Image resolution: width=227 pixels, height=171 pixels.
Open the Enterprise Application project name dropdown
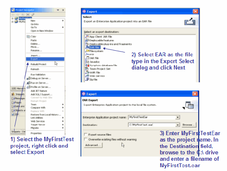[177, 117]
